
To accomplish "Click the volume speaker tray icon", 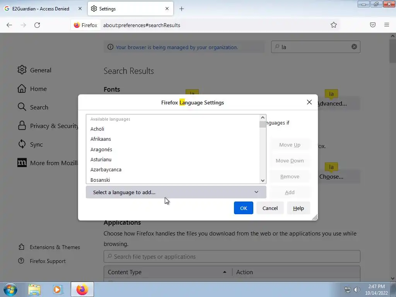I will coord(357,289).
